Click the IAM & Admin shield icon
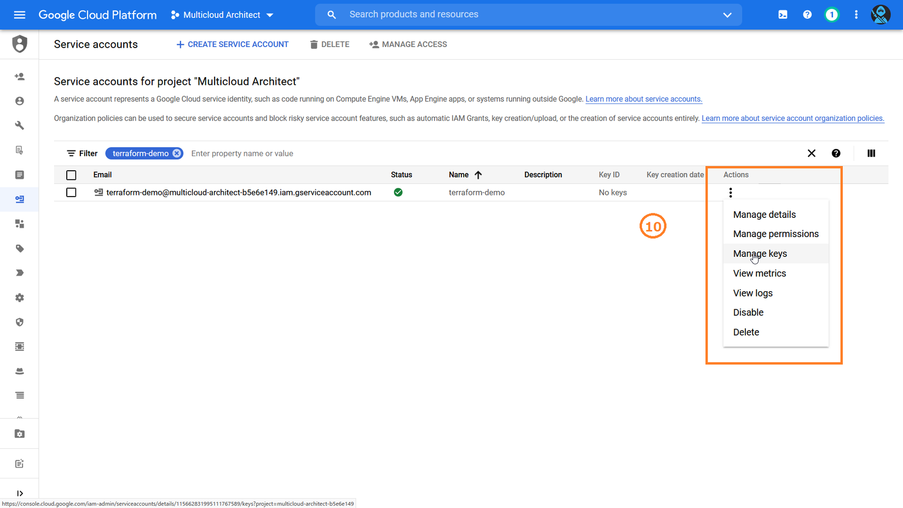The height and width of the screenshot is (508, 903). point(20,44)
